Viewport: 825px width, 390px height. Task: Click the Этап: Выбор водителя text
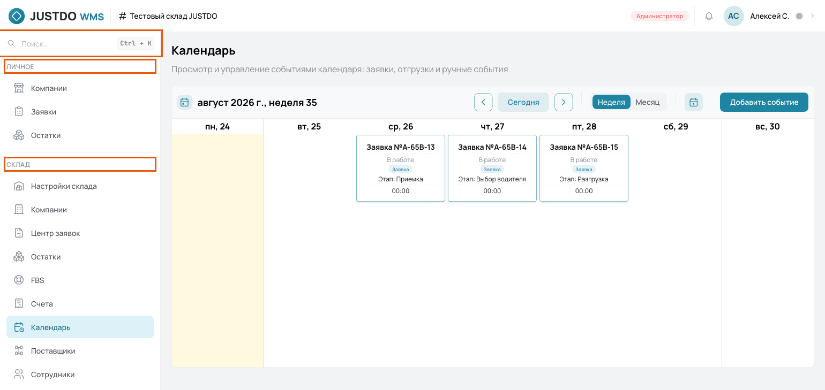click(x=492, y=179)
